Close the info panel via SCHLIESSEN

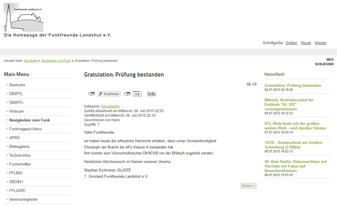point(325,64)
